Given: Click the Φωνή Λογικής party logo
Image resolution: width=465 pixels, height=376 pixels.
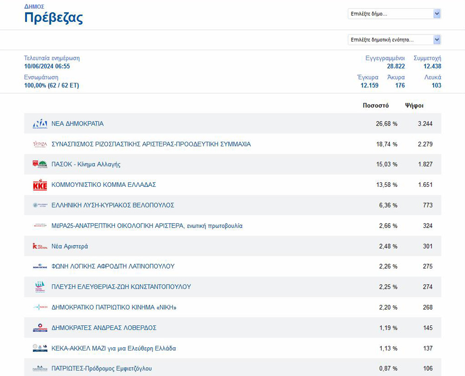Looking at the screenshot, I should (x=40, y=267).
